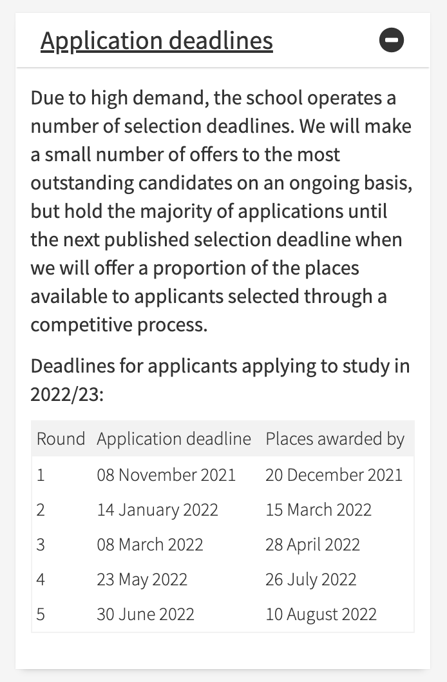The width and height of the screenshot is (447, 682).
Task: Click the 26 July 2022 cell
Action: [x=311, y=579]
